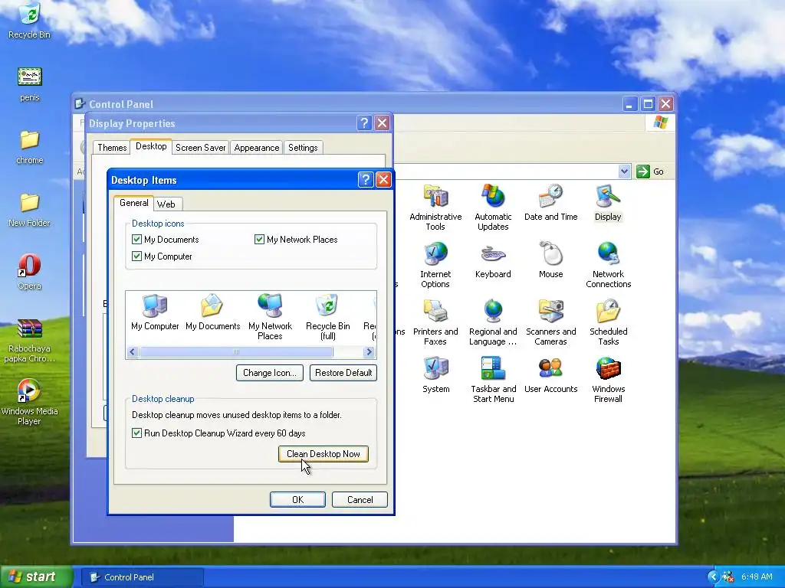
Task: Open Regional and Language options icon
Action: (493, 322)
